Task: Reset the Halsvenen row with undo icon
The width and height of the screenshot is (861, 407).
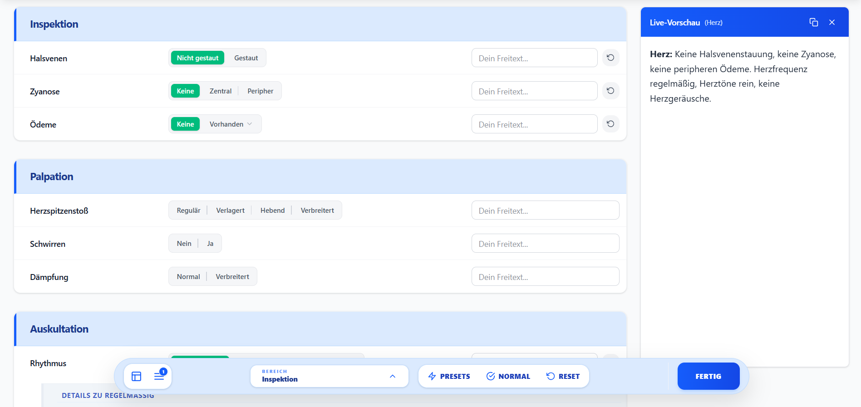Action: pyautogui.click(x=610, y=58)
